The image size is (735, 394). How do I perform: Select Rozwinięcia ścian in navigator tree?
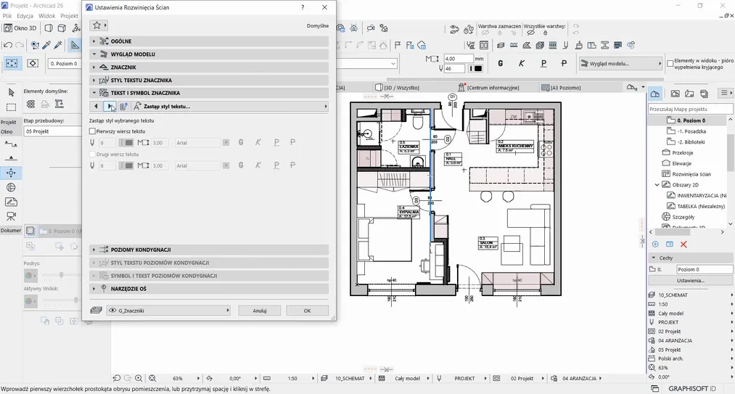tap(691, 174)
